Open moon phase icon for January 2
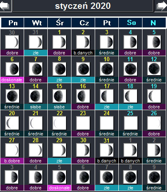Image resolution: width=167 pixels, height=192 pixels. [x=83, y=42]
